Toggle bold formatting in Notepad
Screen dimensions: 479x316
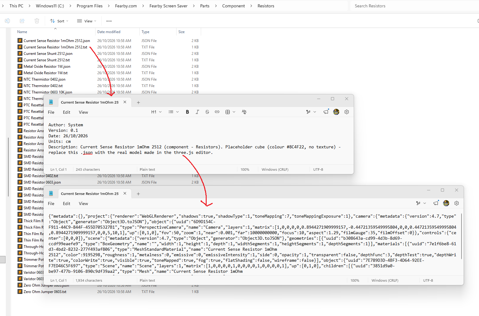(187, 112)
